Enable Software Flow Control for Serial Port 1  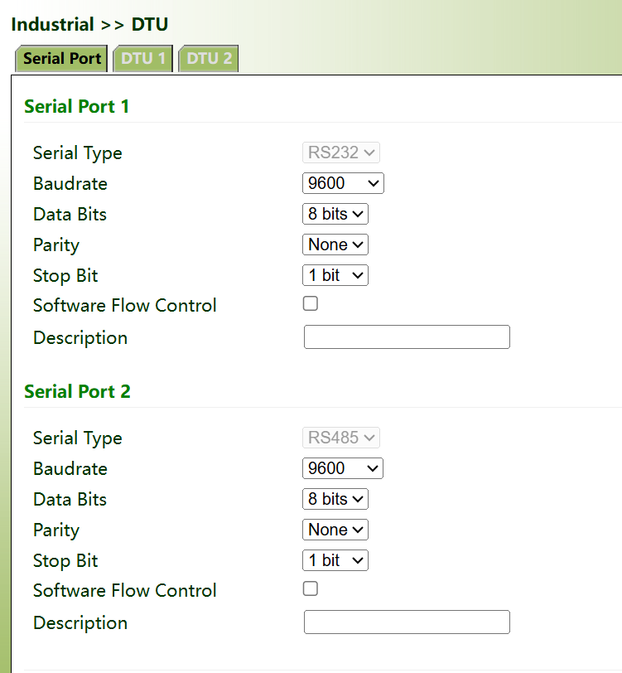click(x=311, y=304)
